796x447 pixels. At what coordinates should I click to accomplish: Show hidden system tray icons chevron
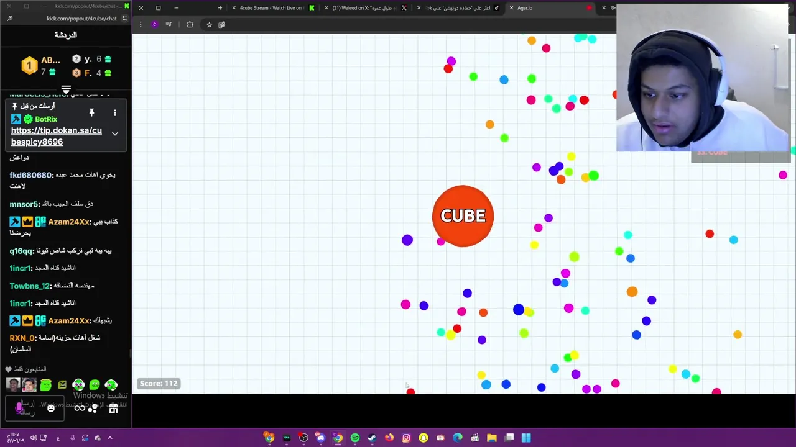coord(110,438)
